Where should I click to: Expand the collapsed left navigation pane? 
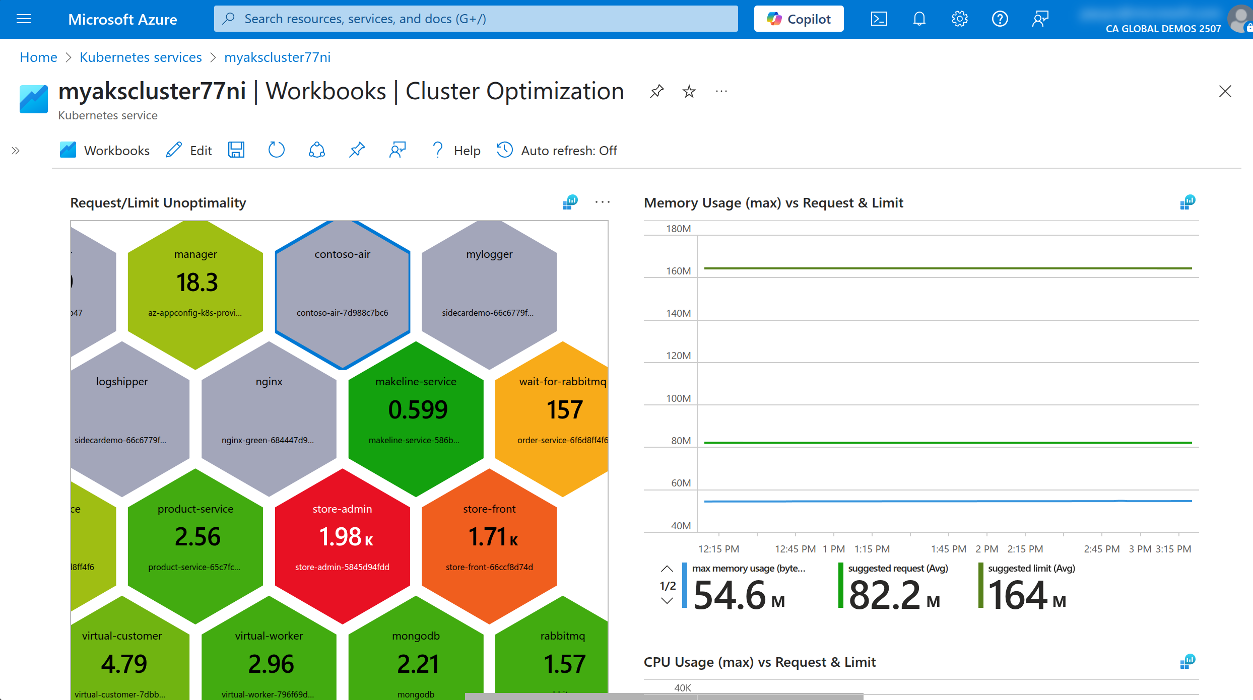pyautogui.click(x=16, y=151)
